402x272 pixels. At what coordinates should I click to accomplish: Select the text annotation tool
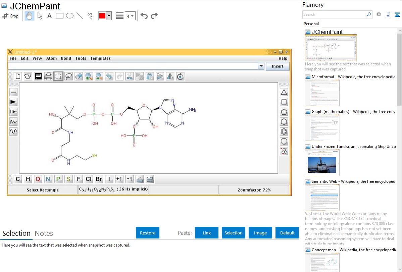pos(49,16)
